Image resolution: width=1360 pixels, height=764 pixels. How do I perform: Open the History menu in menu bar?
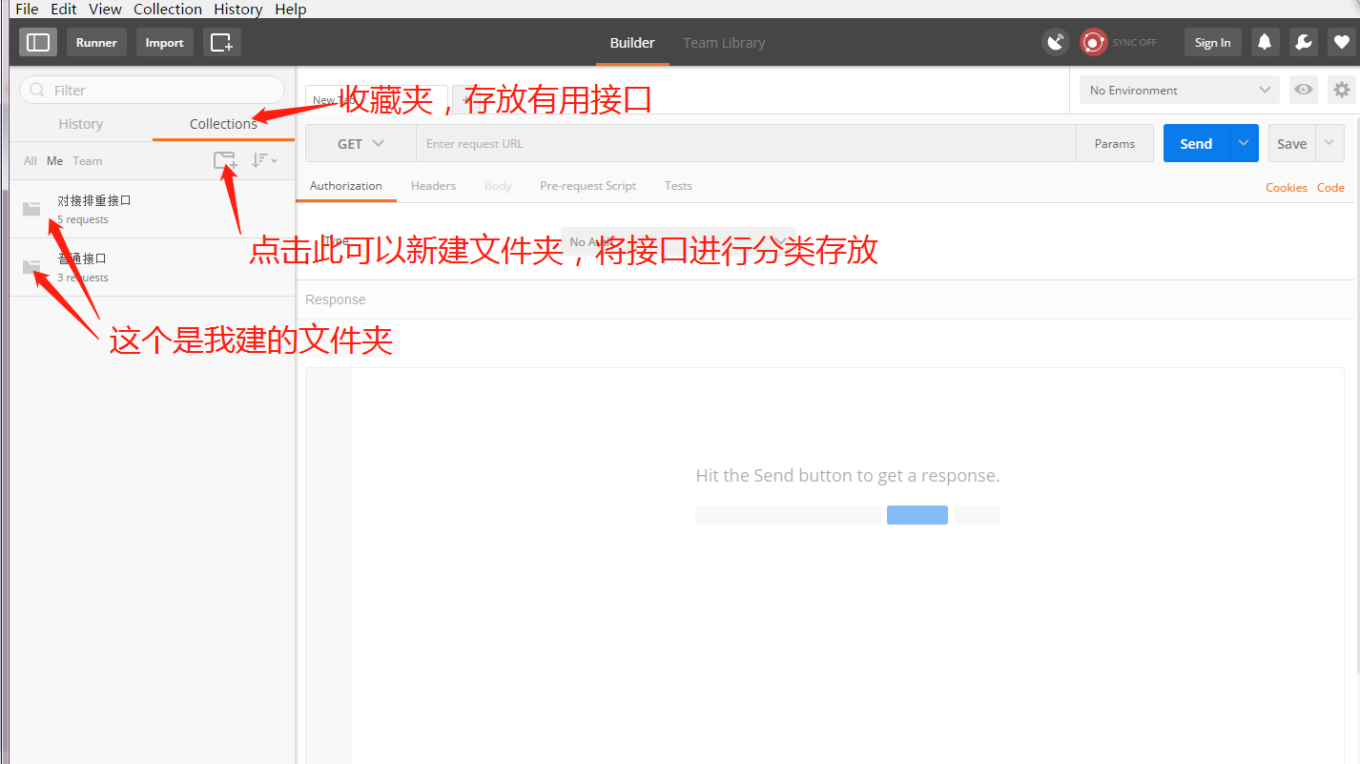pos(238,9)
